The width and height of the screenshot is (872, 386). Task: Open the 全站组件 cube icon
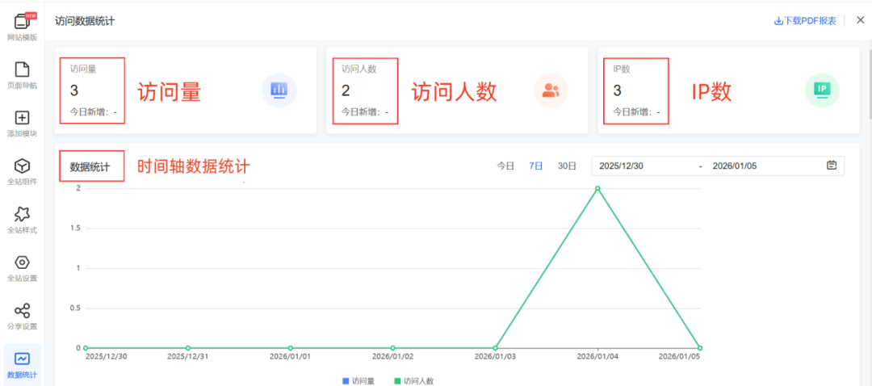coord(22,166)
